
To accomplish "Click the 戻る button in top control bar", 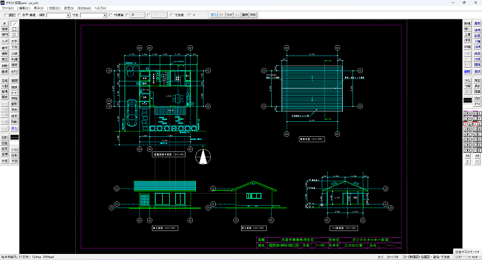I will pyautogui.click(x=214, y=14).
